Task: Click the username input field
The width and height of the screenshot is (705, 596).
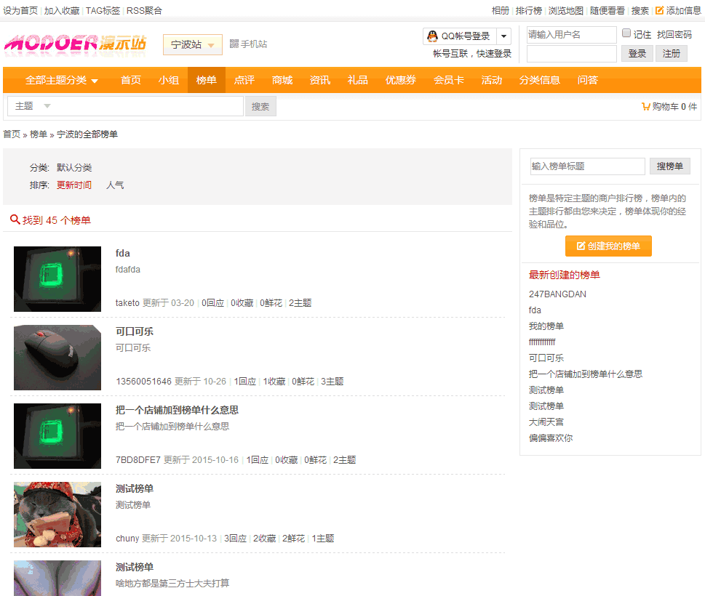Action: [x=571, y=35]
